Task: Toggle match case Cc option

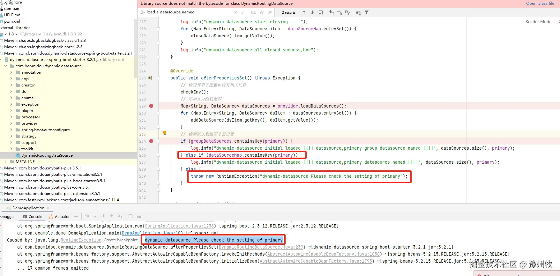Action: coord(253,12)
